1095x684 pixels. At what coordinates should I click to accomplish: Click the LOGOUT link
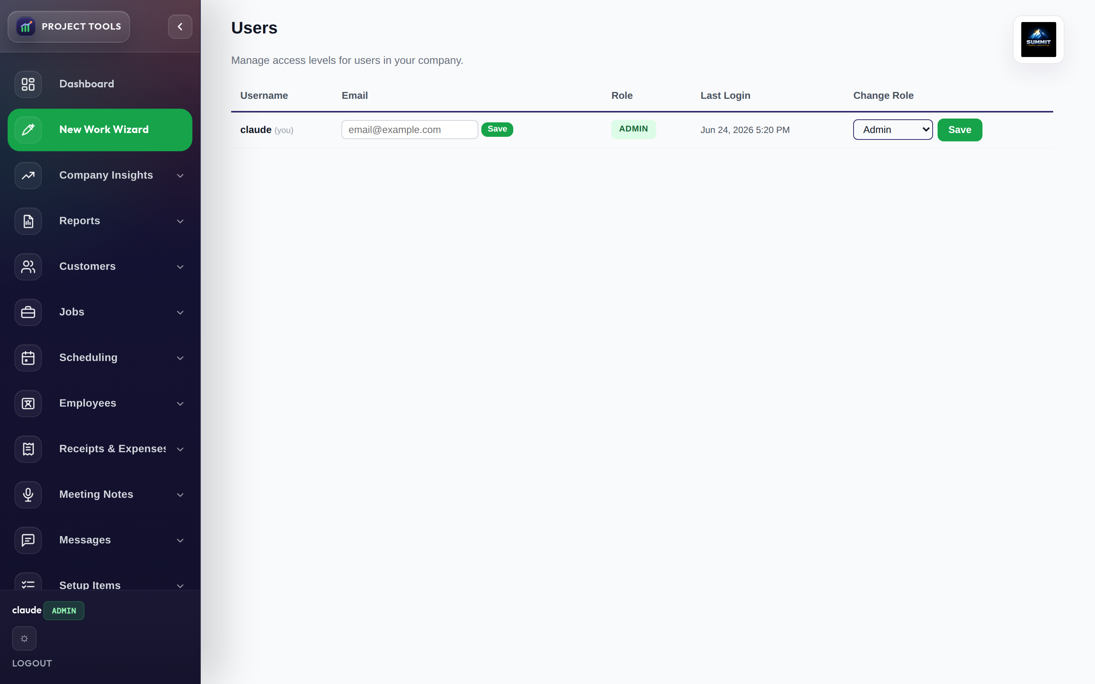coord(32,663)
